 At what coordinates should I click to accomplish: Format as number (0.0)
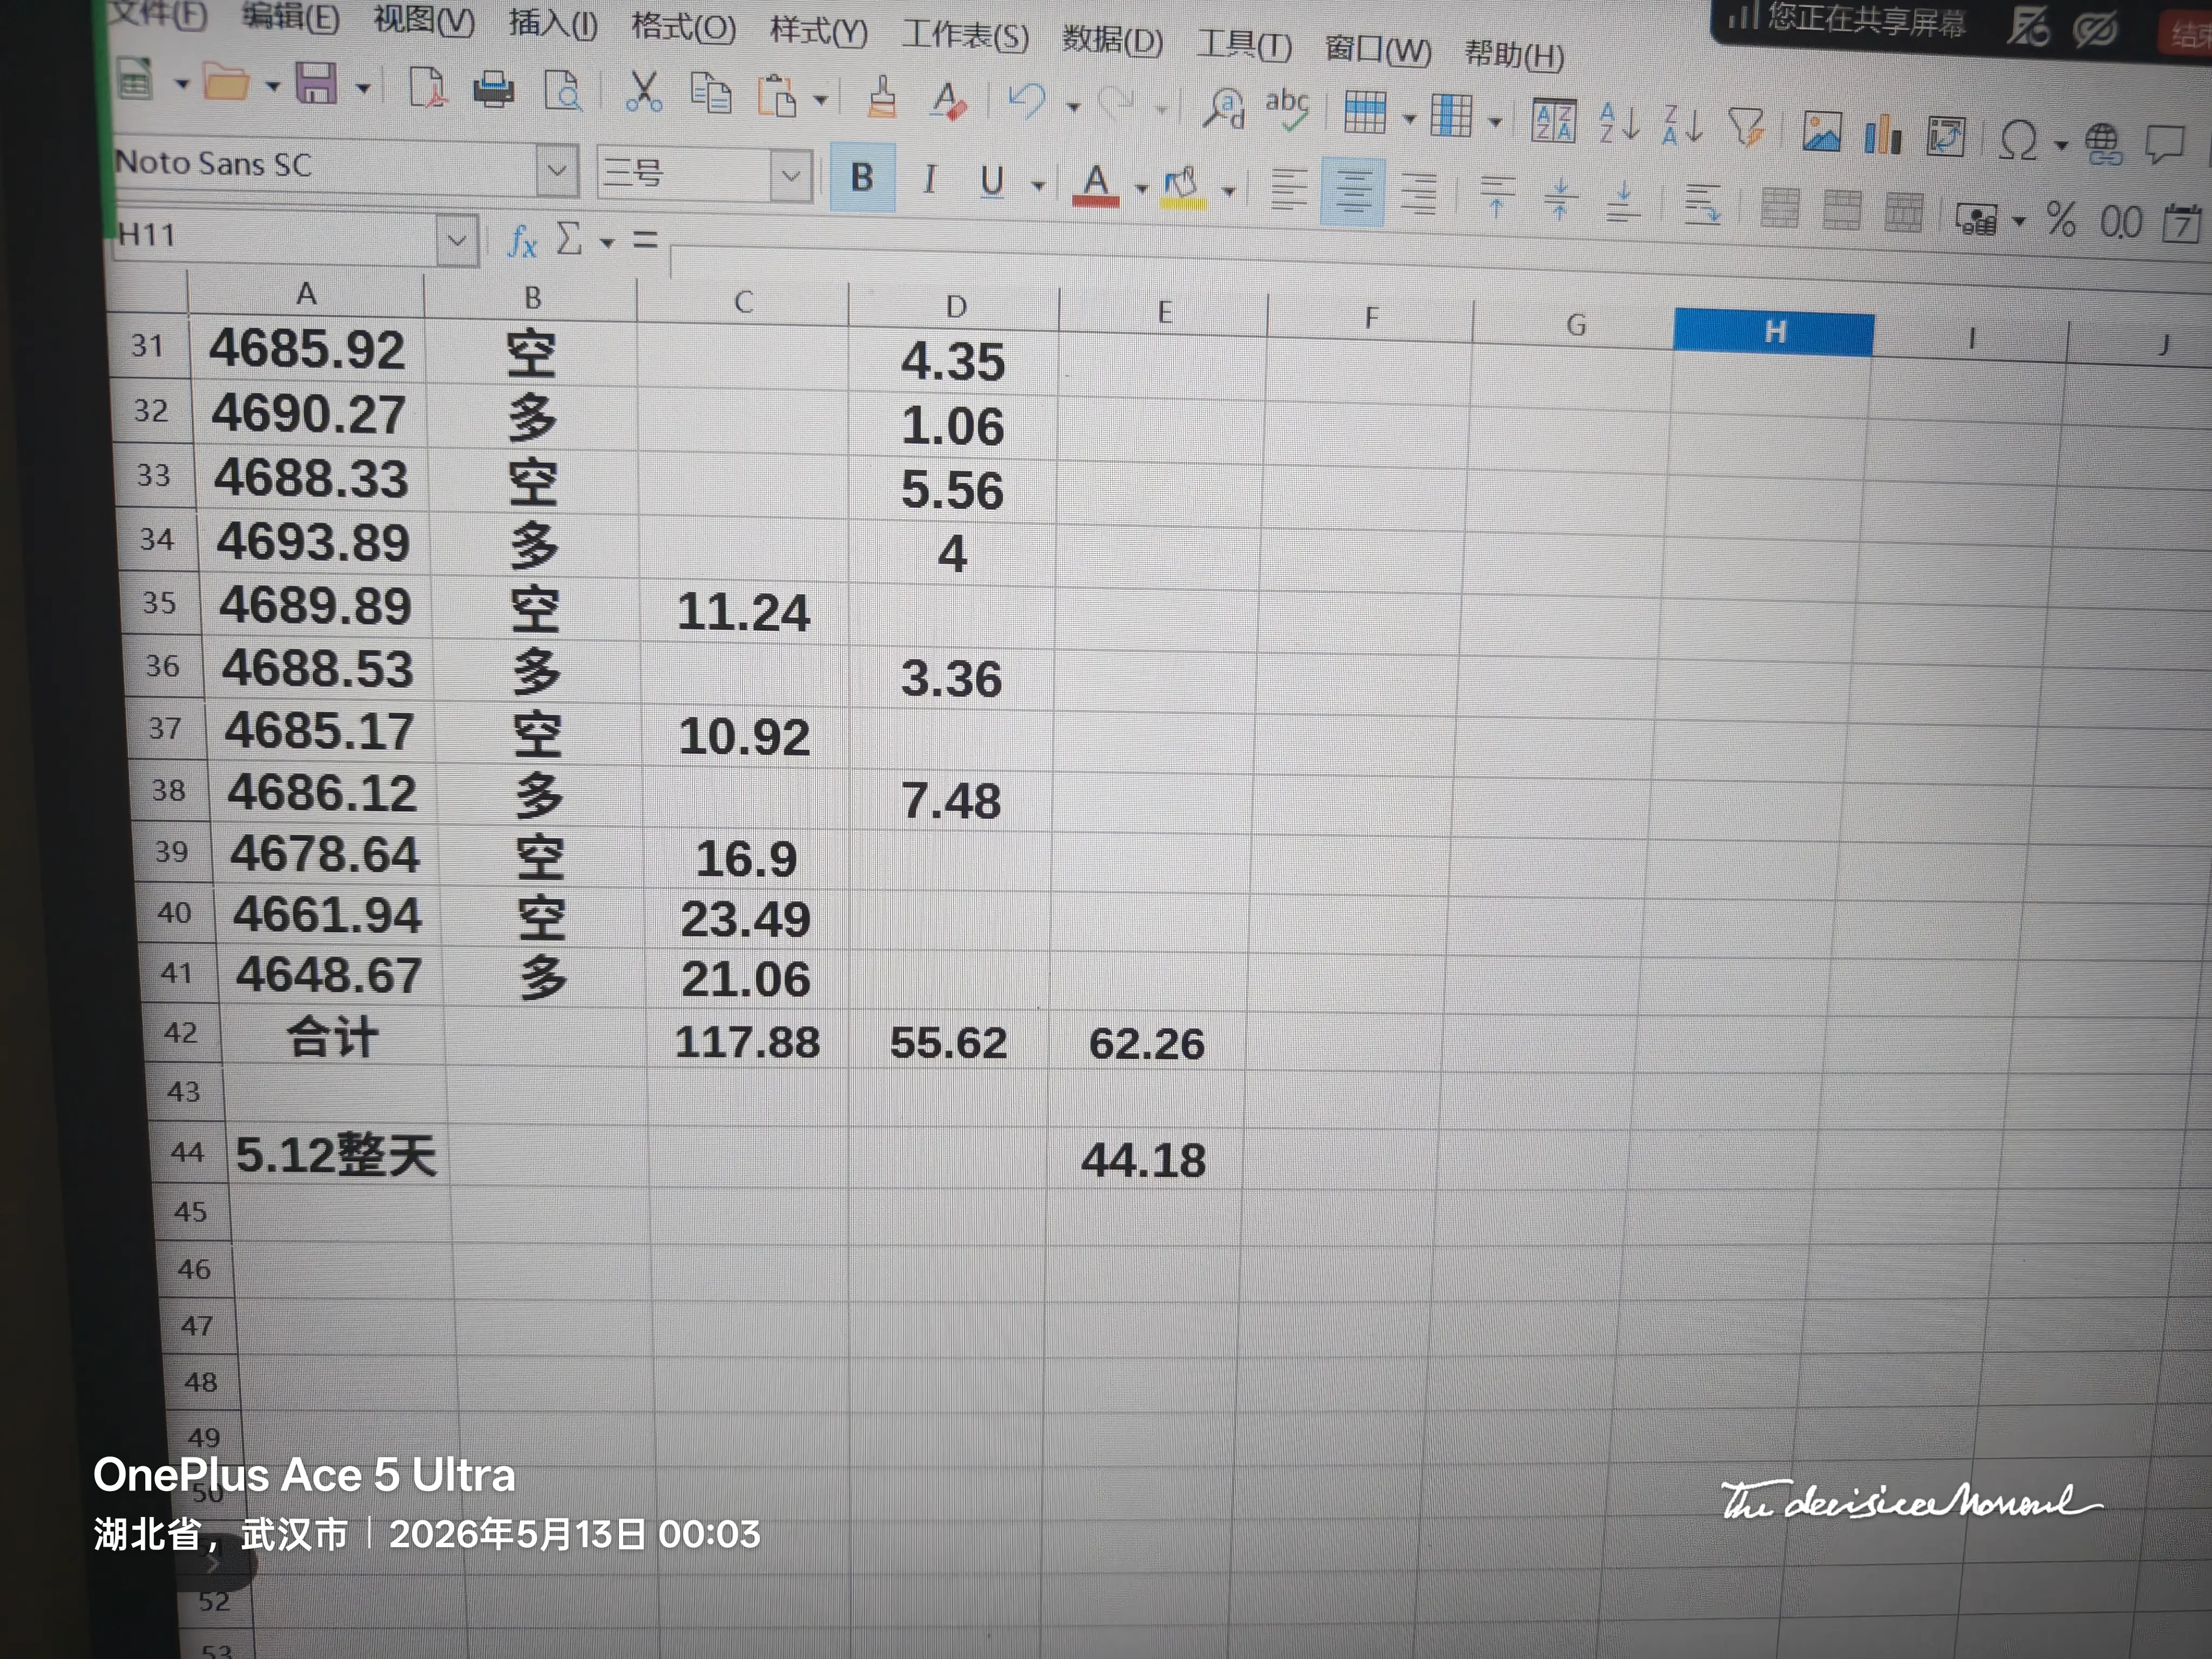click(2121, 221)
